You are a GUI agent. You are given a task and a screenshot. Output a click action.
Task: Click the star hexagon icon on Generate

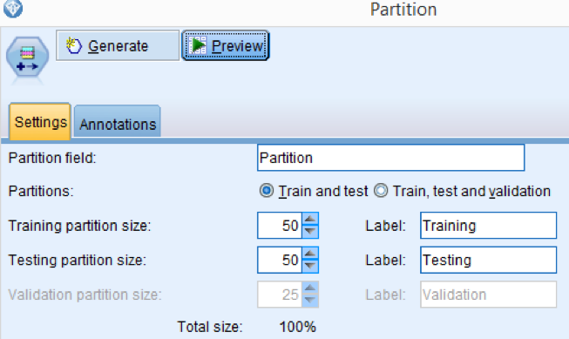(x=74, y=45)
